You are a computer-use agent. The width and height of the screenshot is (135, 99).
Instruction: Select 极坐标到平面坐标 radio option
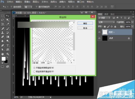[34, 71]
